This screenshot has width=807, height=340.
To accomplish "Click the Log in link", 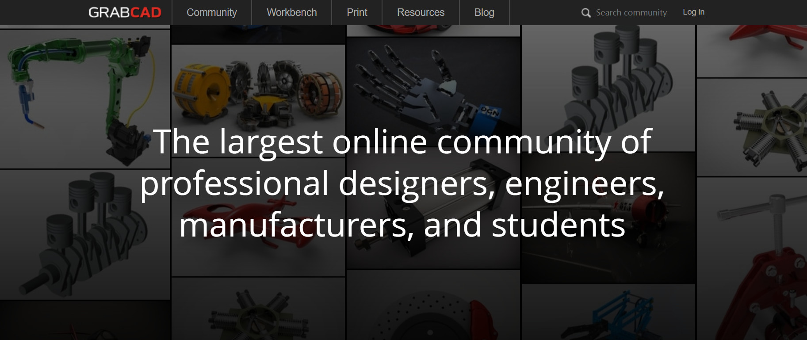I will point(693,12).
